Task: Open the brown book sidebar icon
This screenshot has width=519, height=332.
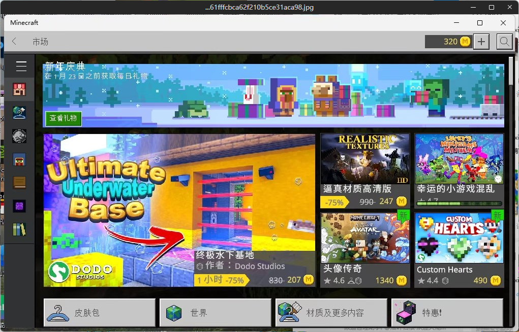Action: click(x=19, y=183)
